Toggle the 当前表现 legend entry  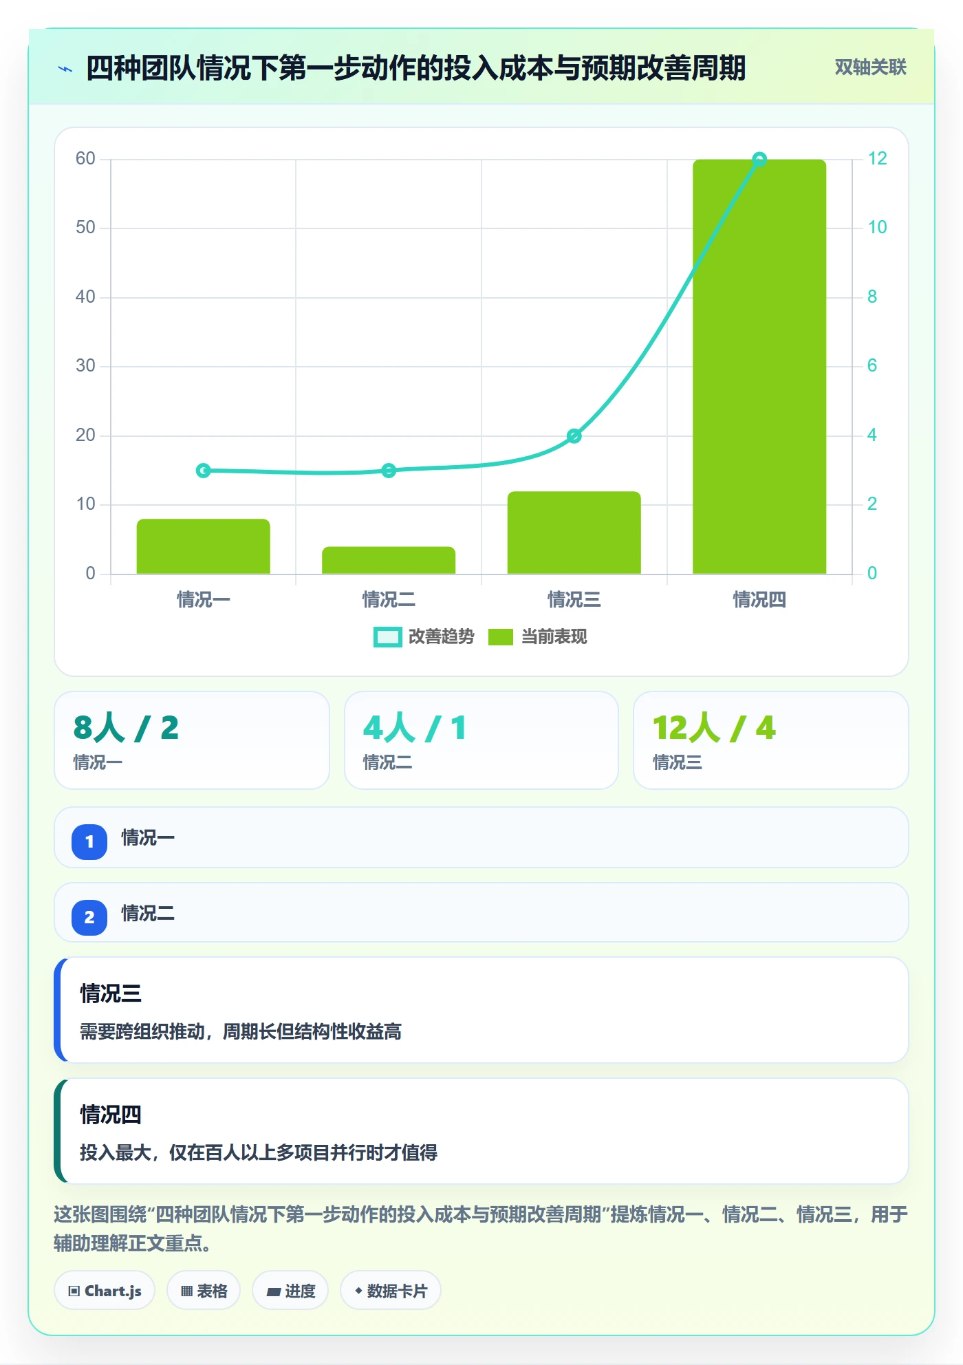(537, 636)
